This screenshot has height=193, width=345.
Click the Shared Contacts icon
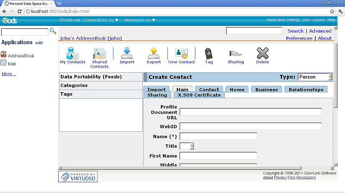99,53
